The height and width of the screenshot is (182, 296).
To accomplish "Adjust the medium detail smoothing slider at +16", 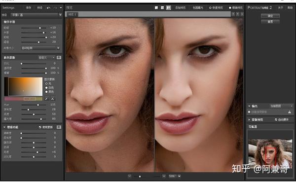I will [x=34, y=33].
